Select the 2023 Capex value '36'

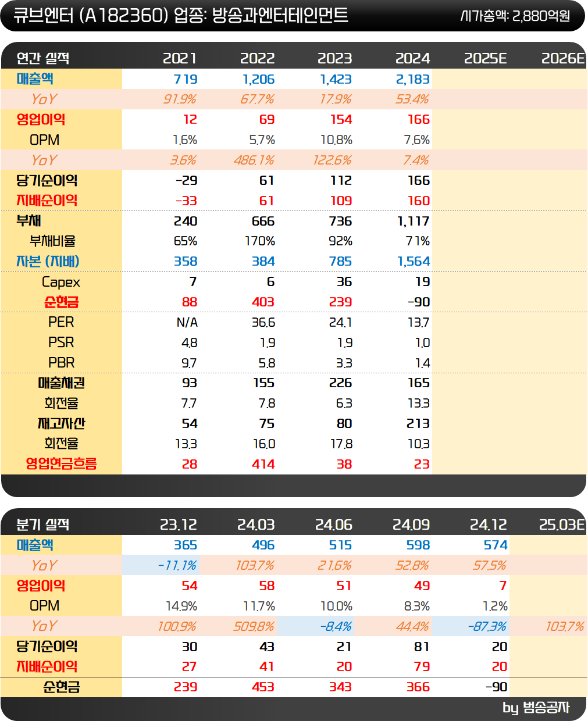click(x=344, y=281)
